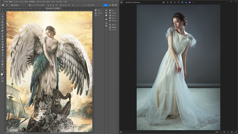238x134 pixels.
Task: Click the foreground color swatch
Action: coord(2,74)
